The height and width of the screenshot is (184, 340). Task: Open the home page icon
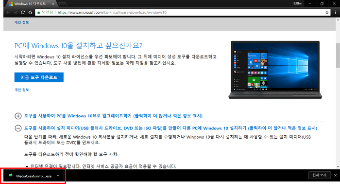click(x=30, y=12)
